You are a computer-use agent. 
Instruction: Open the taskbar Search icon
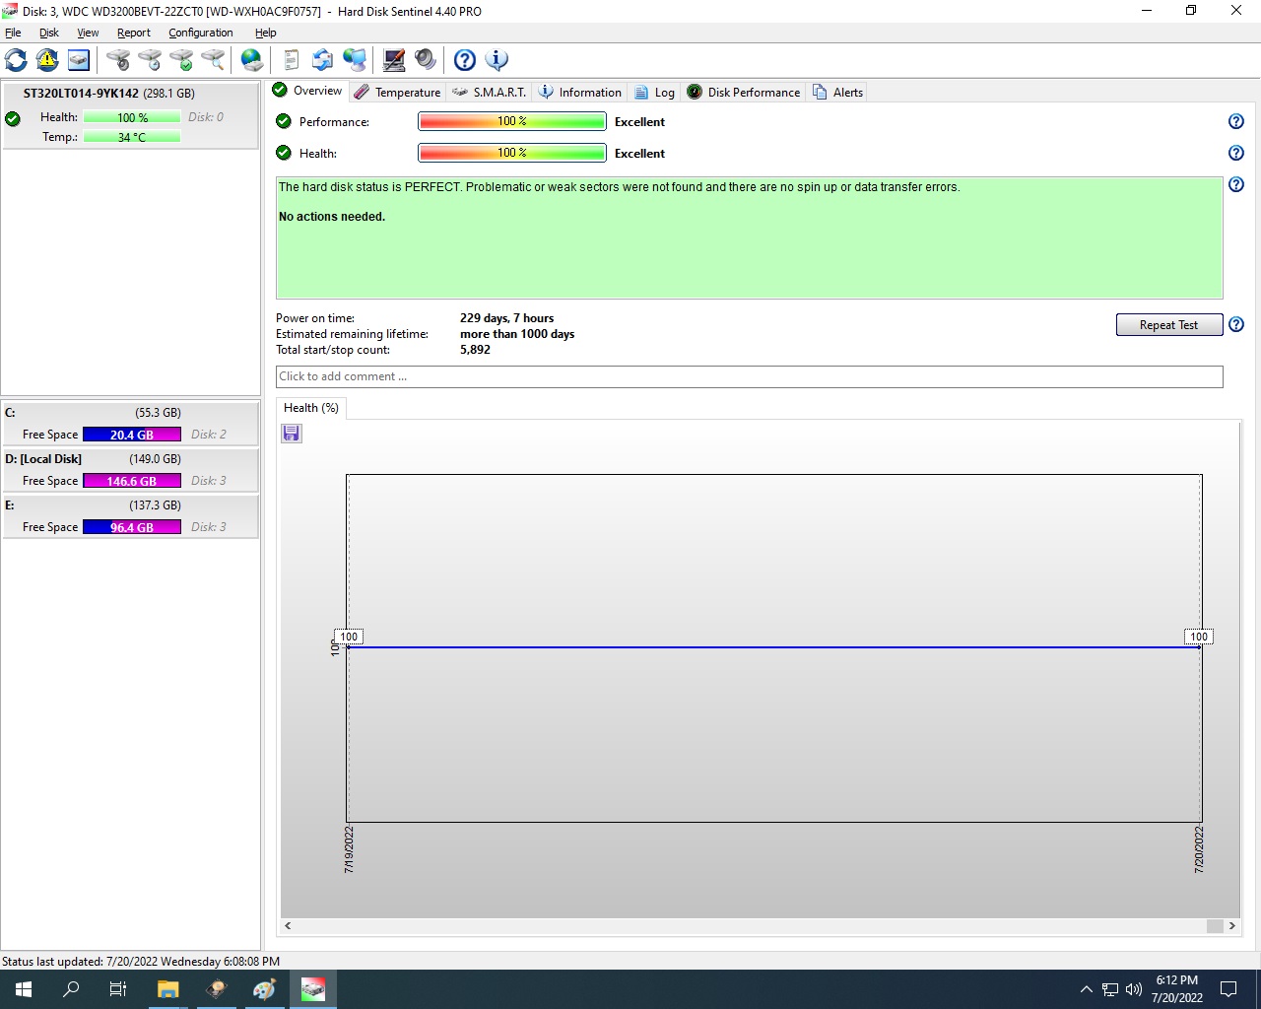71,989
